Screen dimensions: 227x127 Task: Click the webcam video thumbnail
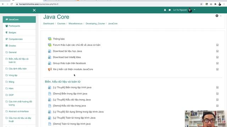pos(206,119)
